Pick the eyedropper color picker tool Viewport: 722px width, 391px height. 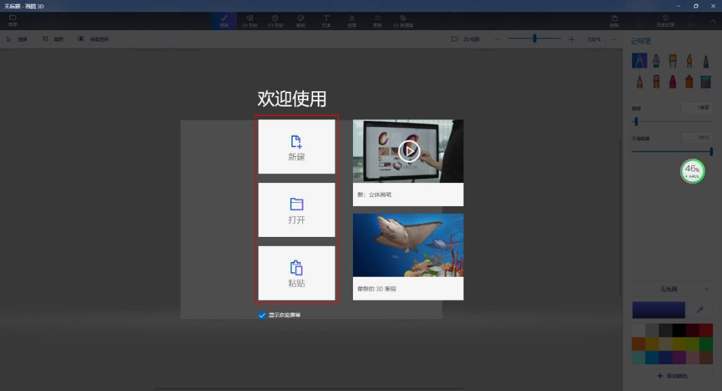700,309
